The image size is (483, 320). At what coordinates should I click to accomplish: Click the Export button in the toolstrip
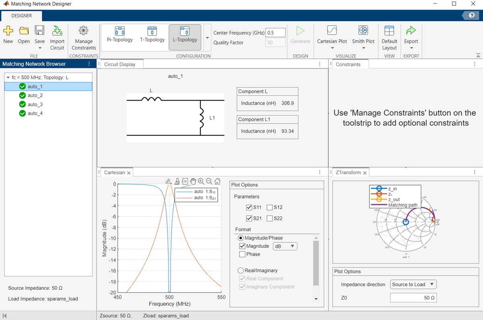click(x=411, y=34)
